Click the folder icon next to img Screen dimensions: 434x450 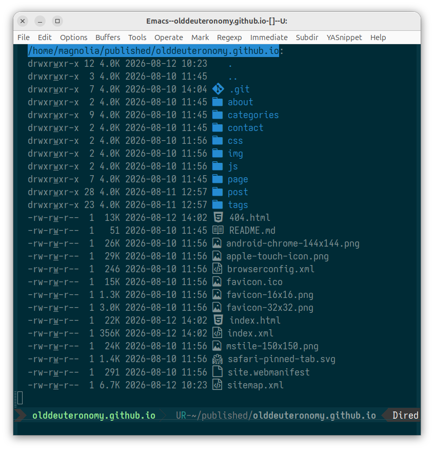coord(218,153)
